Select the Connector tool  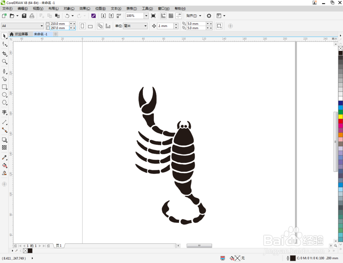(4, 130)
